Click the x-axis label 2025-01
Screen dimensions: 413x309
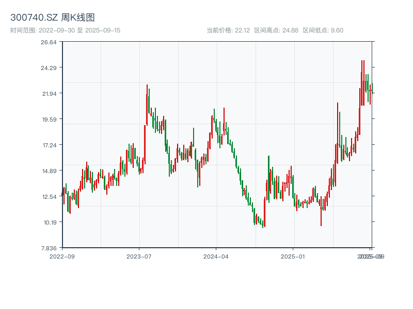pos(293,256)
